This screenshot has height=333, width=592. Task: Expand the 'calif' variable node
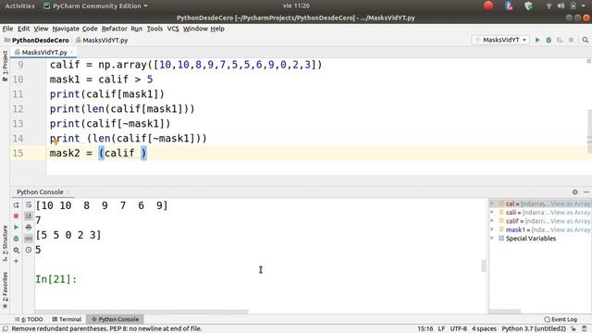point(492,221)
